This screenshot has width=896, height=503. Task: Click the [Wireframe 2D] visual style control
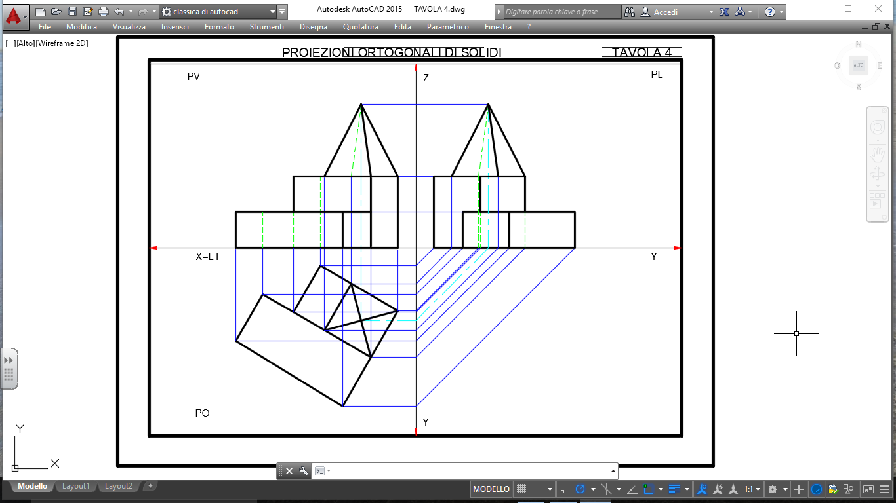click(62, 43)
